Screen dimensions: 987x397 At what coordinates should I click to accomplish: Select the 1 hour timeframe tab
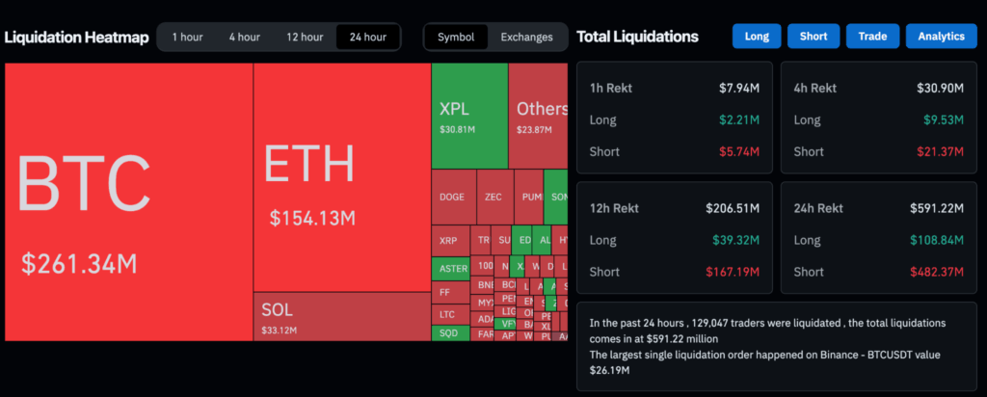point(187,38)
